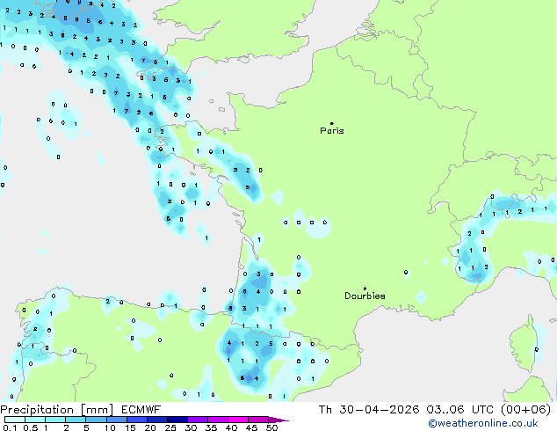Viewport: 557px width, 431px height.
Task: Click legend value '20'
Action: click(x=150, y=427)
